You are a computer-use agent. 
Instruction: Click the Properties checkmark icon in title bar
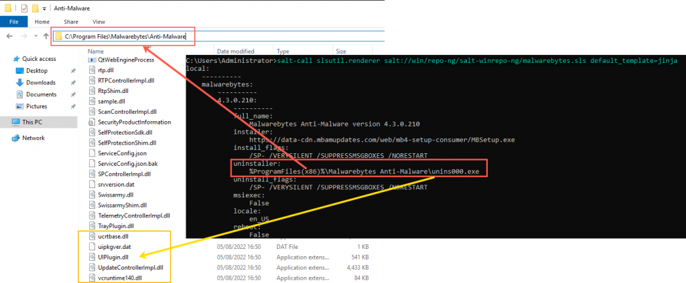(24, 8)
